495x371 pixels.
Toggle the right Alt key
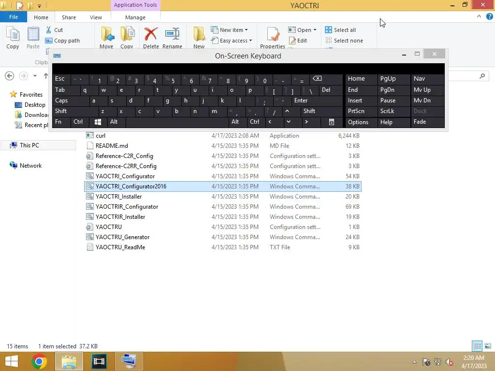(x=237, y=122)
